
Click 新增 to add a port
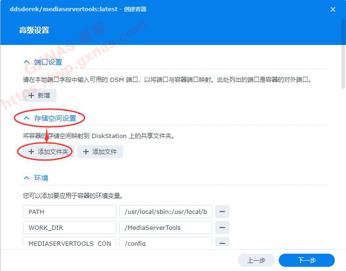click(40, 95)
